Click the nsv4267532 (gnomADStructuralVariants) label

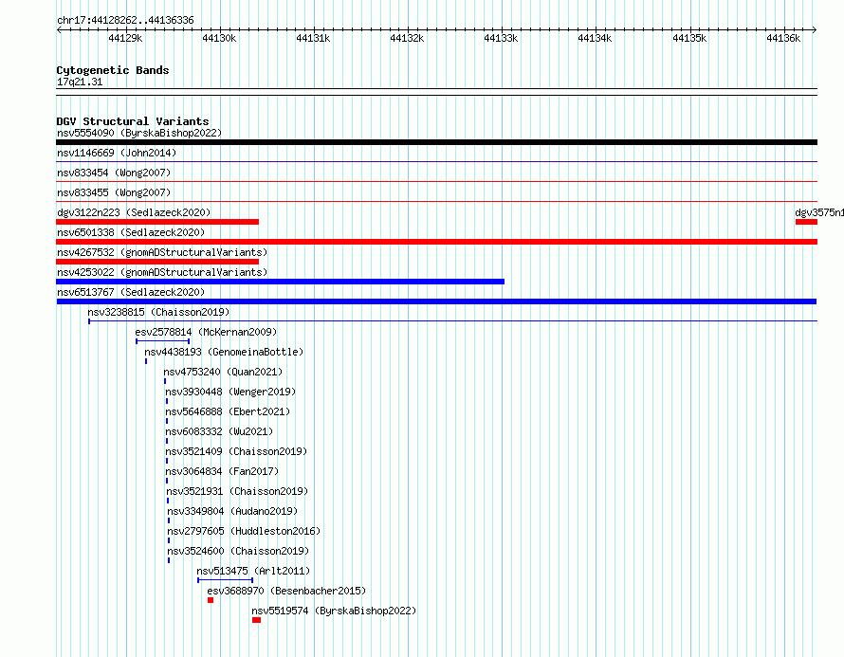click(x=162, y=252)
